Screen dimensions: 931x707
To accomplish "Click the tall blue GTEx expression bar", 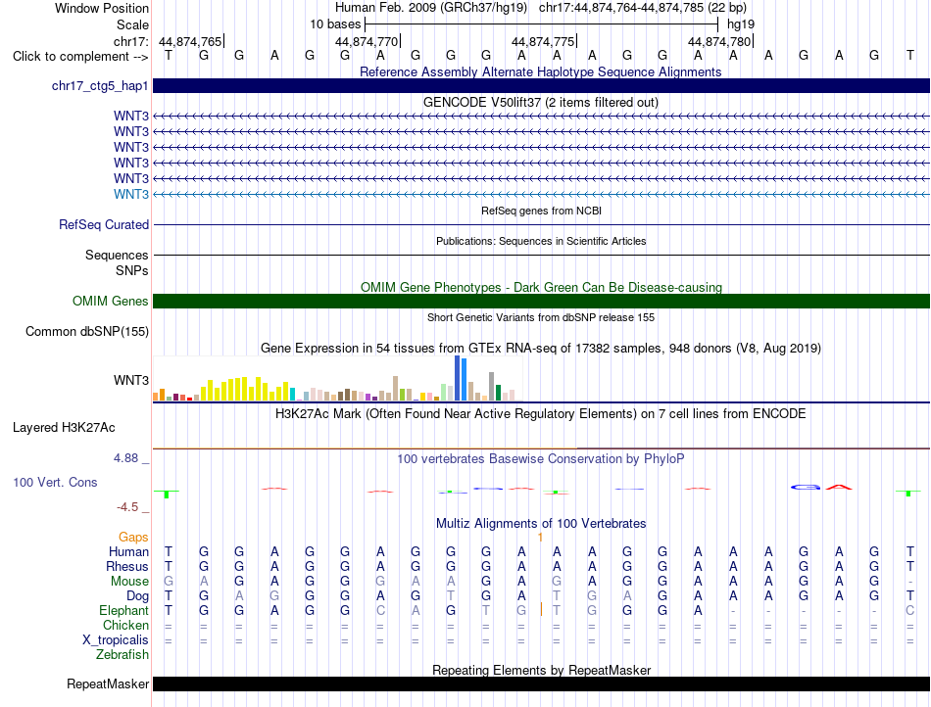I will pos(458,378).
